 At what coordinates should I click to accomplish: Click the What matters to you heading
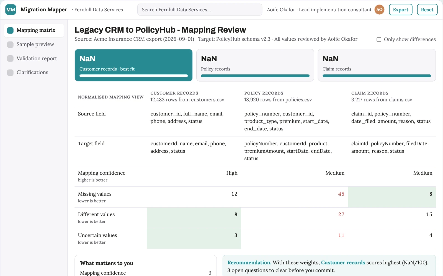pyautogui.click(x=107, y=263)
